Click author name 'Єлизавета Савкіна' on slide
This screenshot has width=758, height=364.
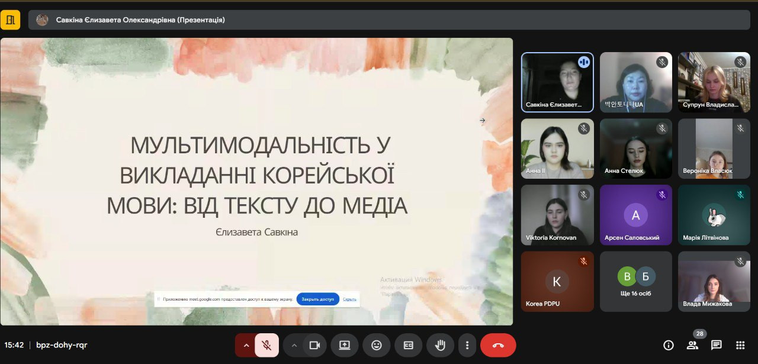[257, 232]
